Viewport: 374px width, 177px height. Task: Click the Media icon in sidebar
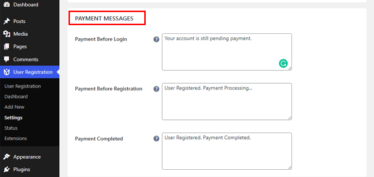7,34
